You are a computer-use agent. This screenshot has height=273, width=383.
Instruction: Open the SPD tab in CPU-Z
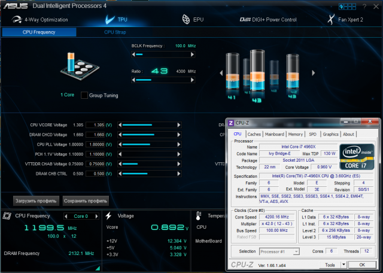[312, 134]
